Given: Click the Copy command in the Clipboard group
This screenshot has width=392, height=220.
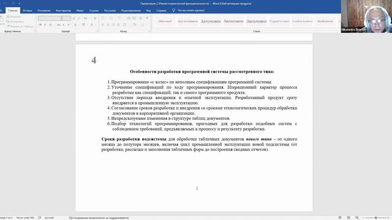Looking at the screenshot, I should pos(16,21).
